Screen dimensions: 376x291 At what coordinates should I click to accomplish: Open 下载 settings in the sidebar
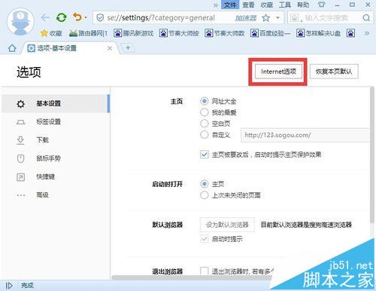coord(56,140)
